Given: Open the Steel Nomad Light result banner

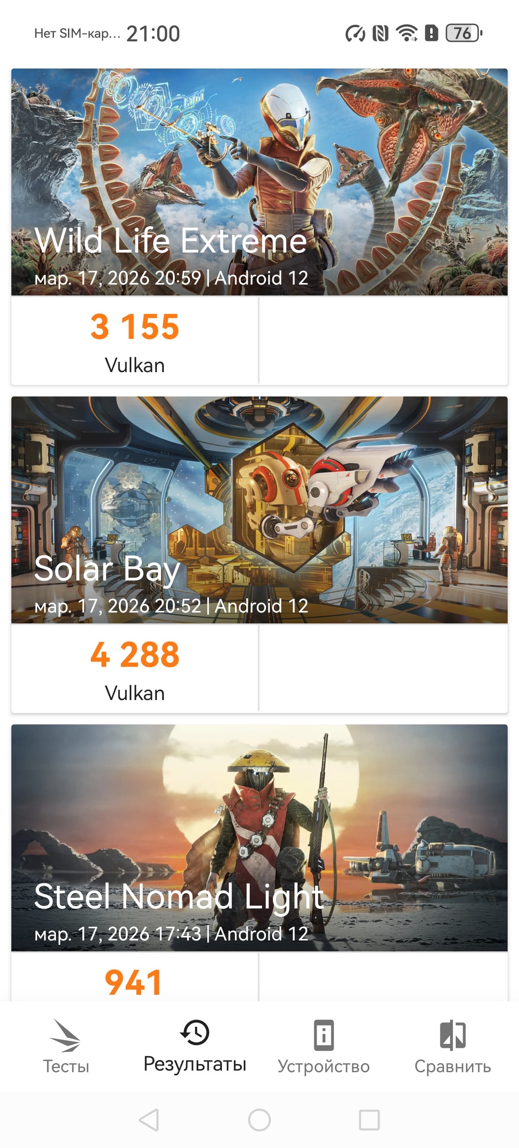Looking at the screenshot, I should (259, 838).
